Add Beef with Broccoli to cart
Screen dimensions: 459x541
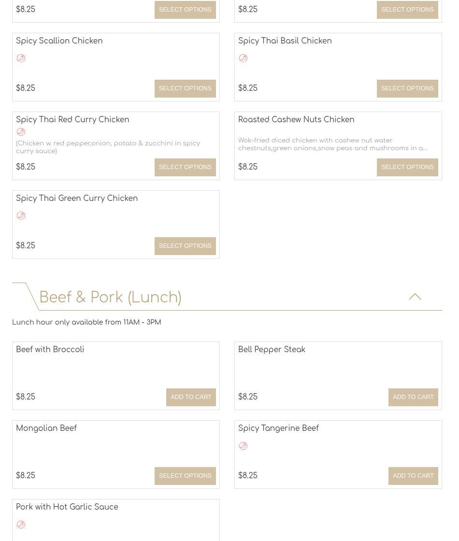[191, 397]
